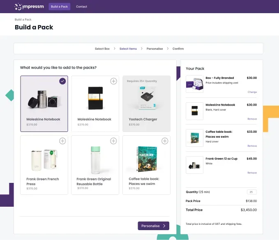Click the reusable bottle product image
Screen dimensions: 279x240
pos(96,160)
